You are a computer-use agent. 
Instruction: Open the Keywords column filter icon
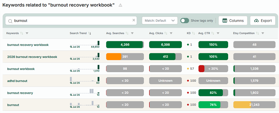(x=27, y=33)
